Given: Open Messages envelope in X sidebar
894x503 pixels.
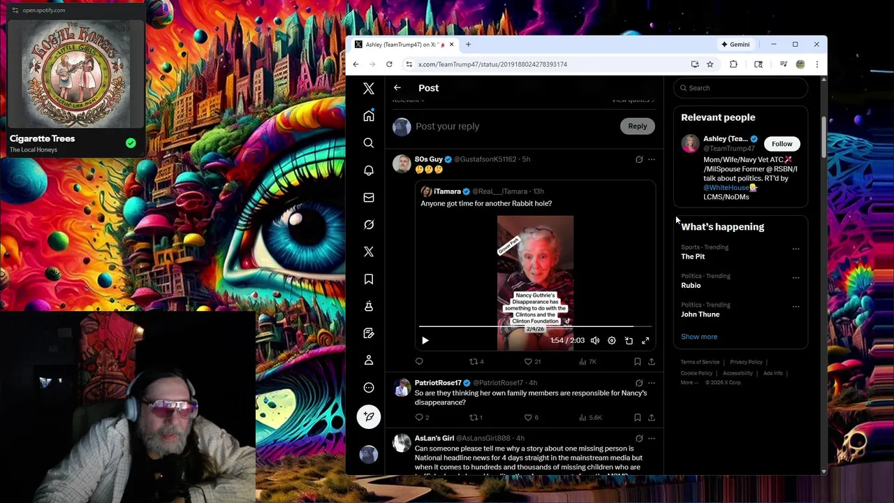Looking at the screenshot, I should click(x=369, y=197).
